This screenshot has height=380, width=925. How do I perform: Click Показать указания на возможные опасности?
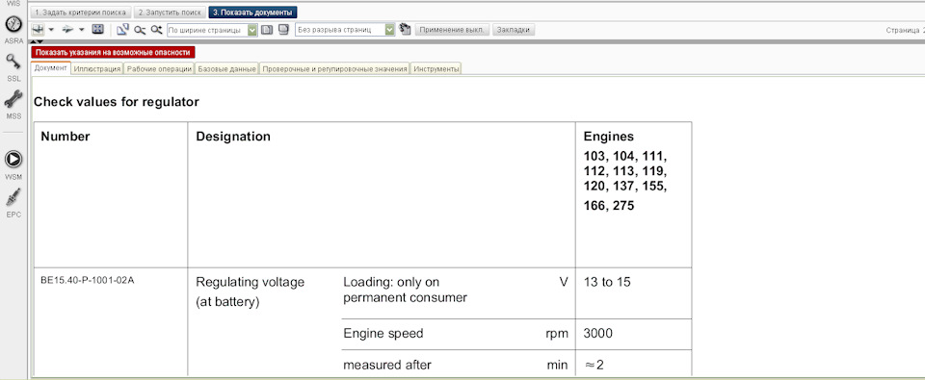point(114,53)
